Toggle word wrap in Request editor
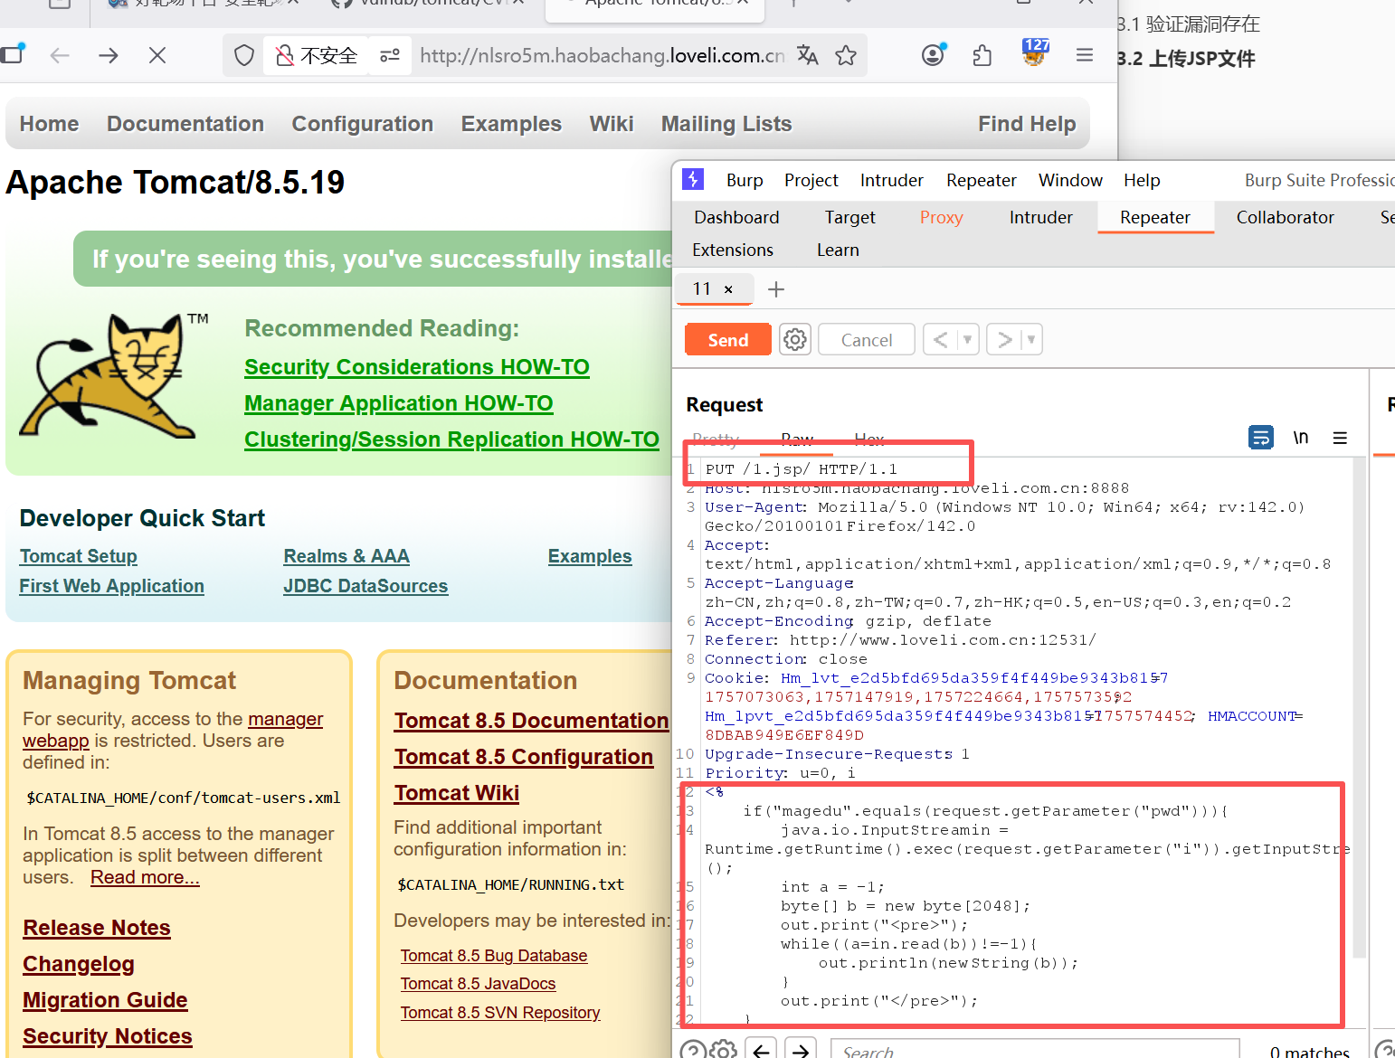 click(1261, 438)
